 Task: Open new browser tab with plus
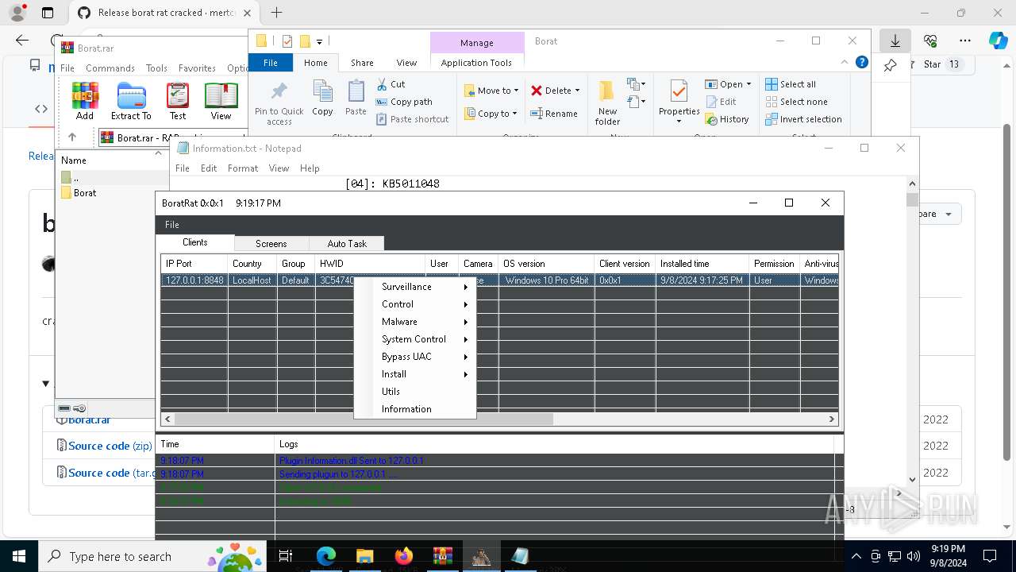(276, 12)
